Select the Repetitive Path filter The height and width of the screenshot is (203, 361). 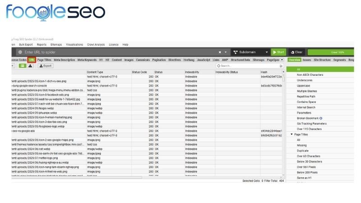306,97
